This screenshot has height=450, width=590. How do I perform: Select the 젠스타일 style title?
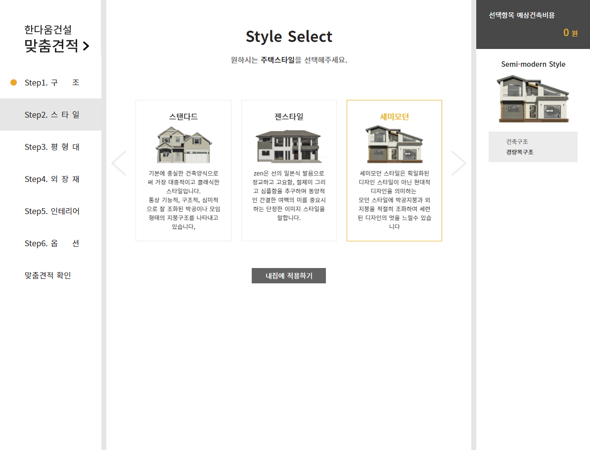tap(289, 117)
